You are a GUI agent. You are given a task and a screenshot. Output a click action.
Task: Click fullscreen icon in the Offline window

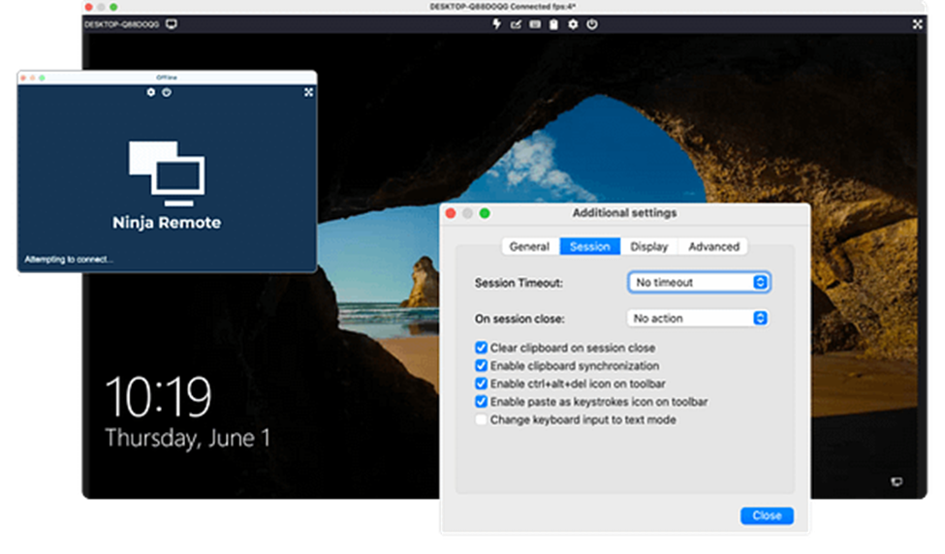point(308,92)
